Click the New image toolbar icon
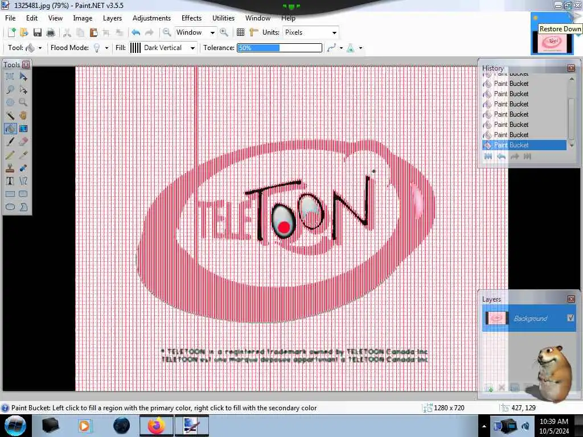The width and height of the screenshot is (583, 437). tap(11, 32)
